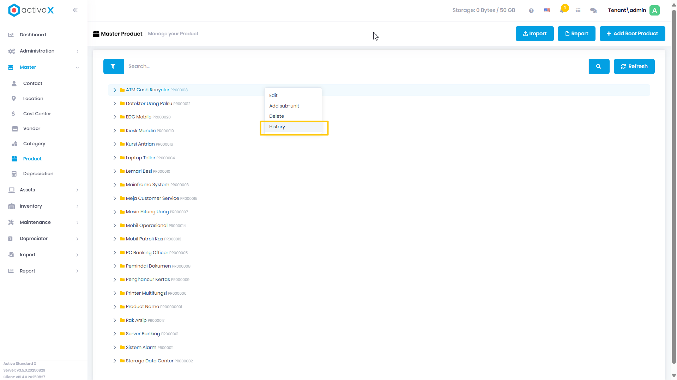Click the Vendor store icon
Viewport: 677px width, 380px height.
pyautogui.click(x=15, y=129)
